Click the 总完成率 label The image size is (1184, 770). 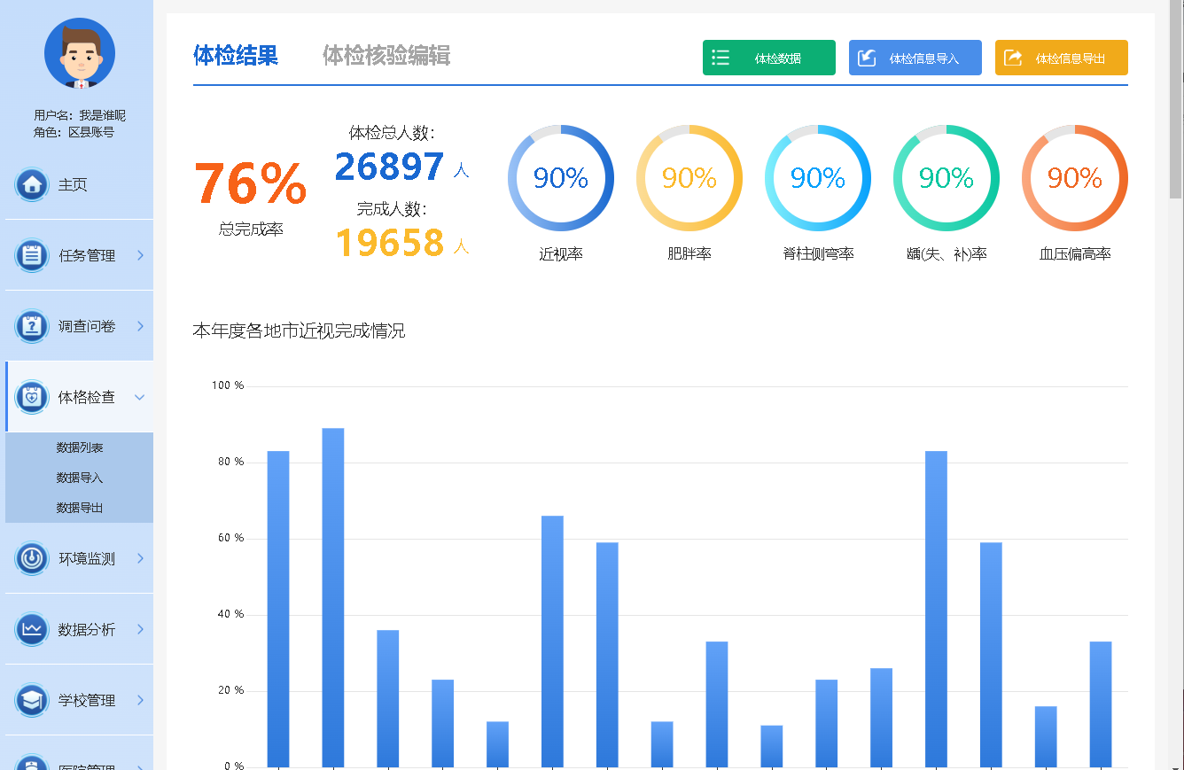[251, 229]
